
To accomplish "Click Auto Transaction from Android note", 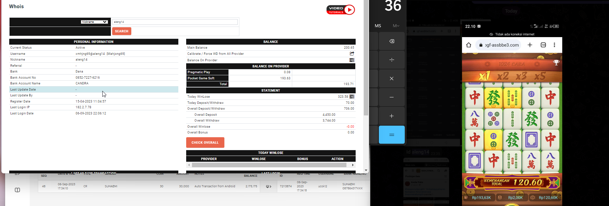I will [215, 187].
